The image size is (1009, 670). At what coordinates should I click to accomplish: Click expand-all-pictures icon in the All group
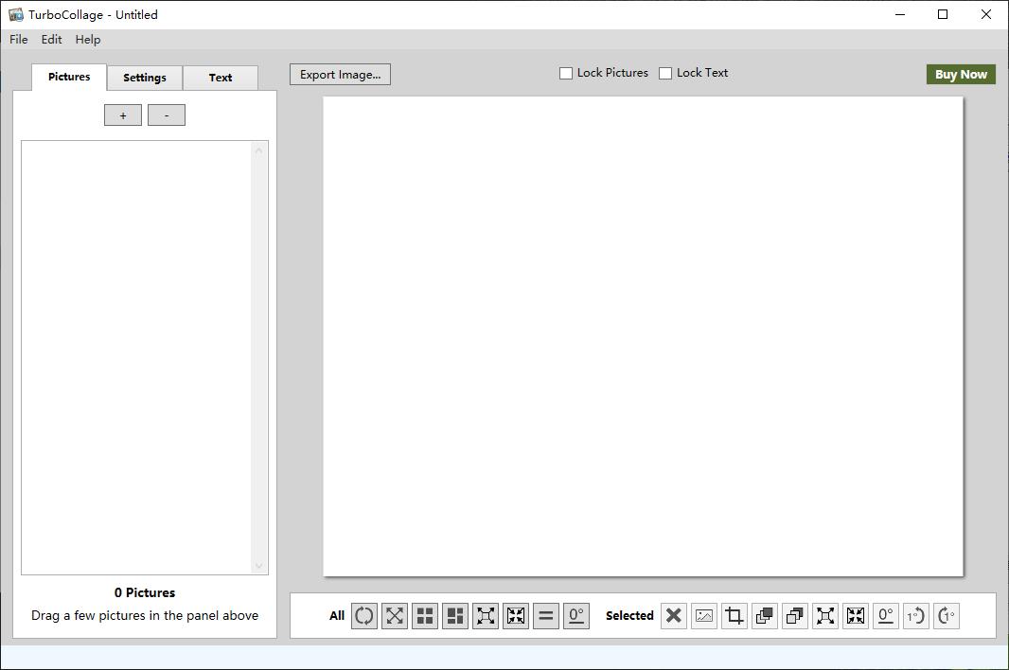(486, 616)
